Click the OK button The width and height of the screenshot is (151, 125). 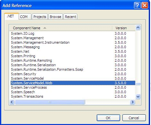click(108, 118)
